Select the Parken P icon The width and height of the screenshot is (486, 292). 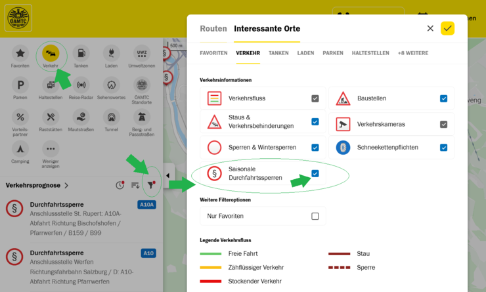click(20, 85)
